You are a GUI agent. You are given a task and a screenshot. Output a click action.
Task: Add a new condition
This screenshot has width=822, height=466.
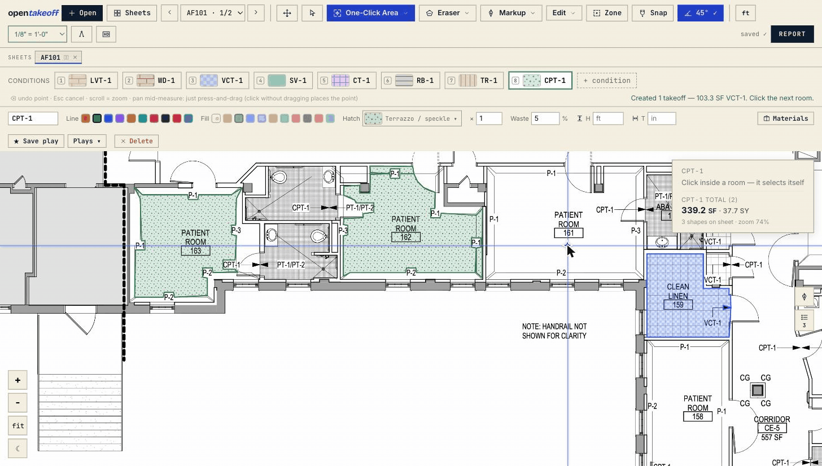(607, 81)
